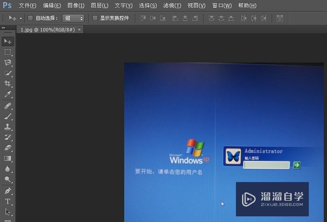Open the 滤镜(T) menu

pyautogui.click(x=172, y=5)
